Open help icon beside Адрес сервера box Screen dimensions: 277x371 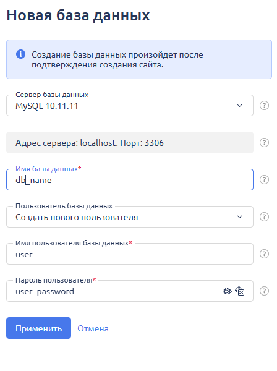click(264, 142)
